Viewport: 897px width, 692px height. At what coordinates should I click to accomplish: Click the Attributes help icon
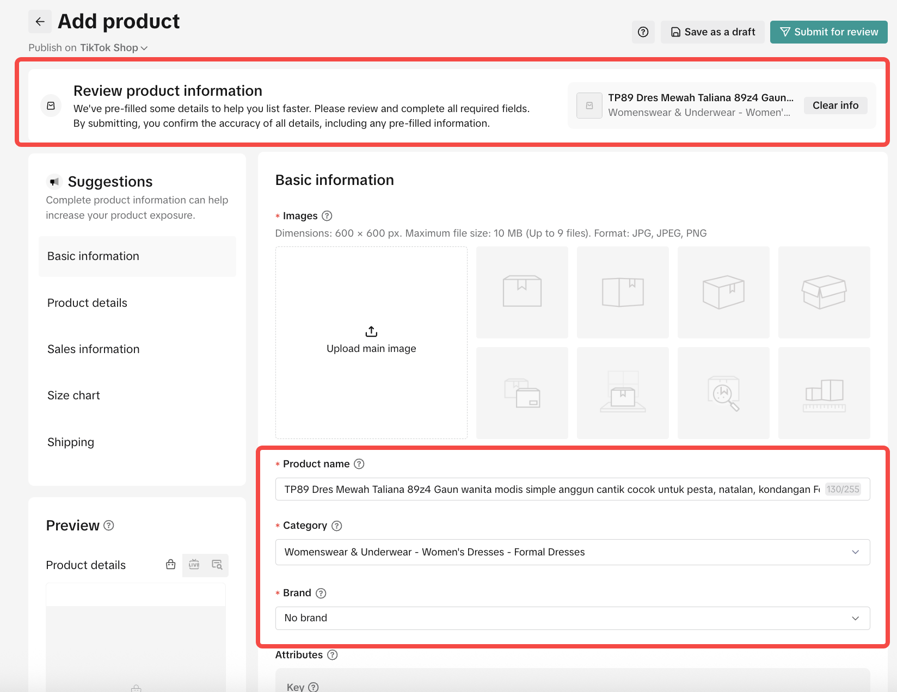333,655
